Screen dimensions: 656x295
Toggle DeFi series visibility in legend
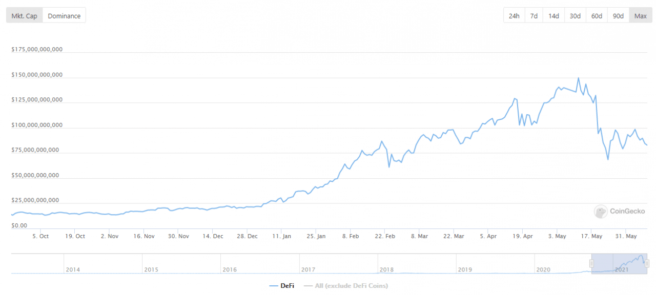[x=286, y=285]
